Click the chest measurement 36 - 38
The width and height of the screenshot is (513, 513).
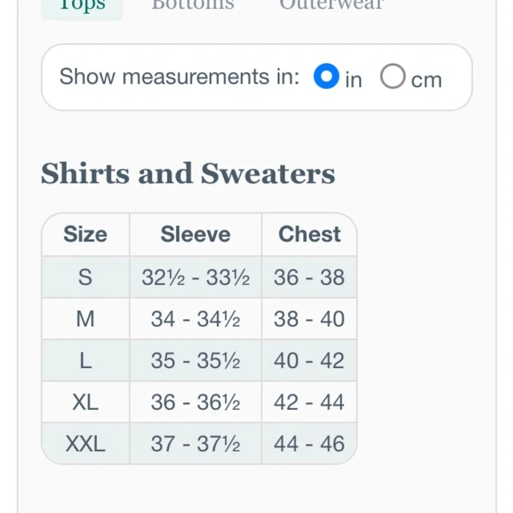tap(309, 277)
